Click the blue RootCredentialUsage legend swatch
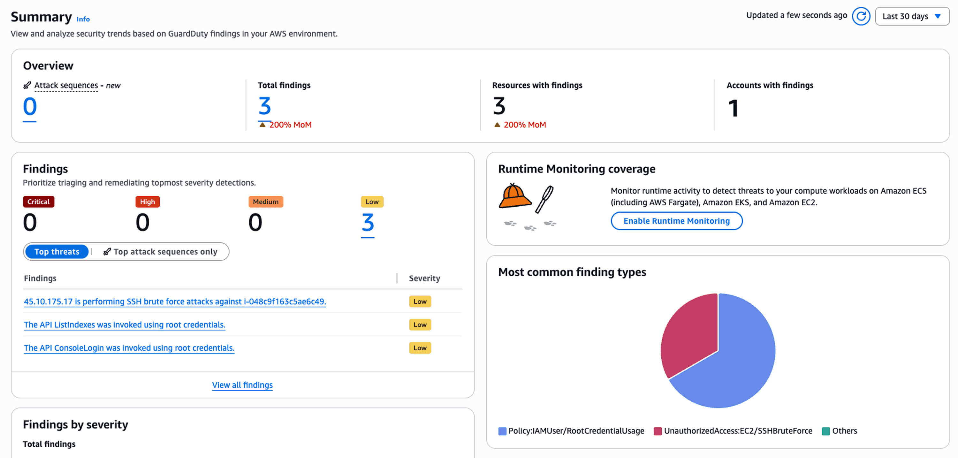 502,431
